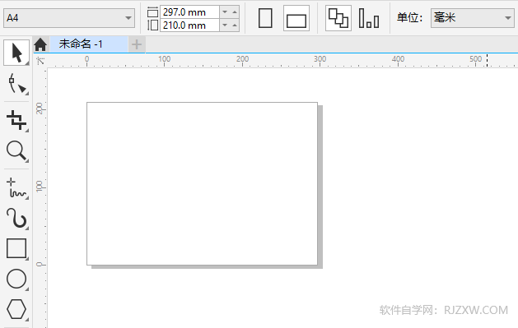This screenshot has height=328, width=518.
Task: Click the page width icon
Action: pos(152,12)
